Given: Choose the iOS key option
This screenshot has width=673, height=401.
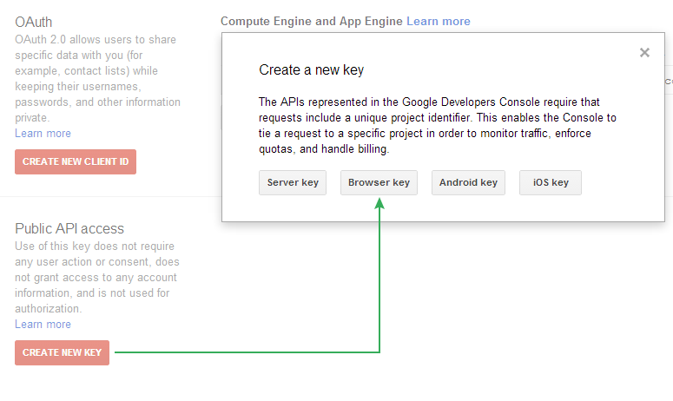Looking at the screenshot, I should coord(551,182).
